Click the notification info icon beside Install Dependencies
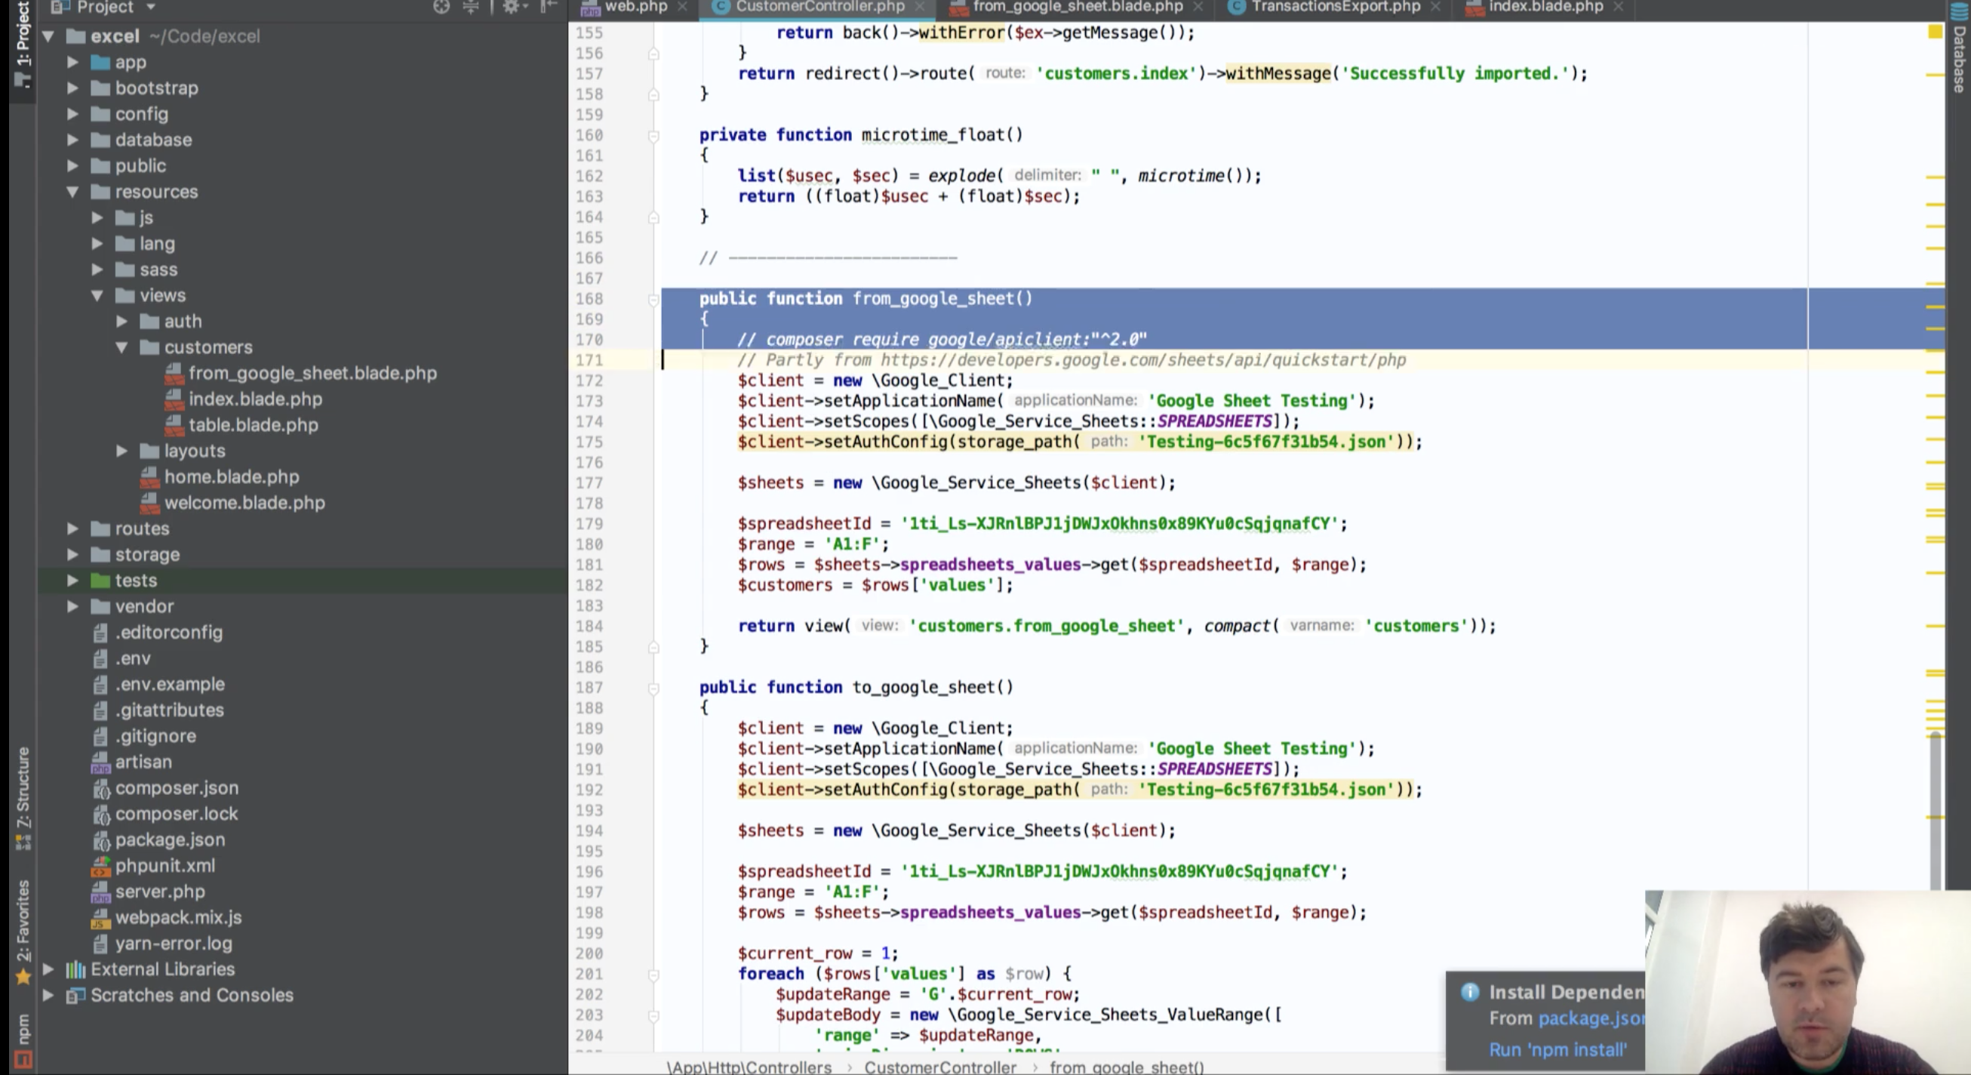1971x1075 pixels. (x=1470, y=992)
